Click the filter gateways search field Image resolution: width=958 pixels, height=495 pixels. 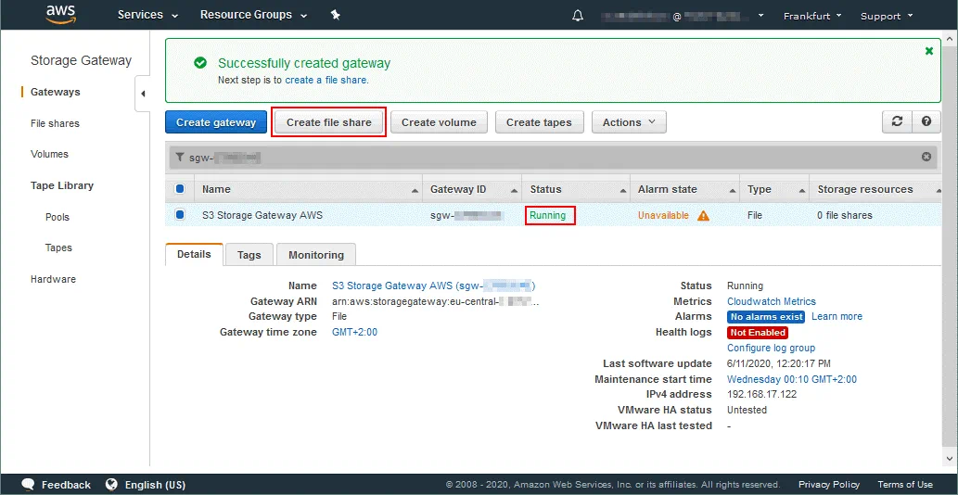pyautogui.click(x=556, y=158)
